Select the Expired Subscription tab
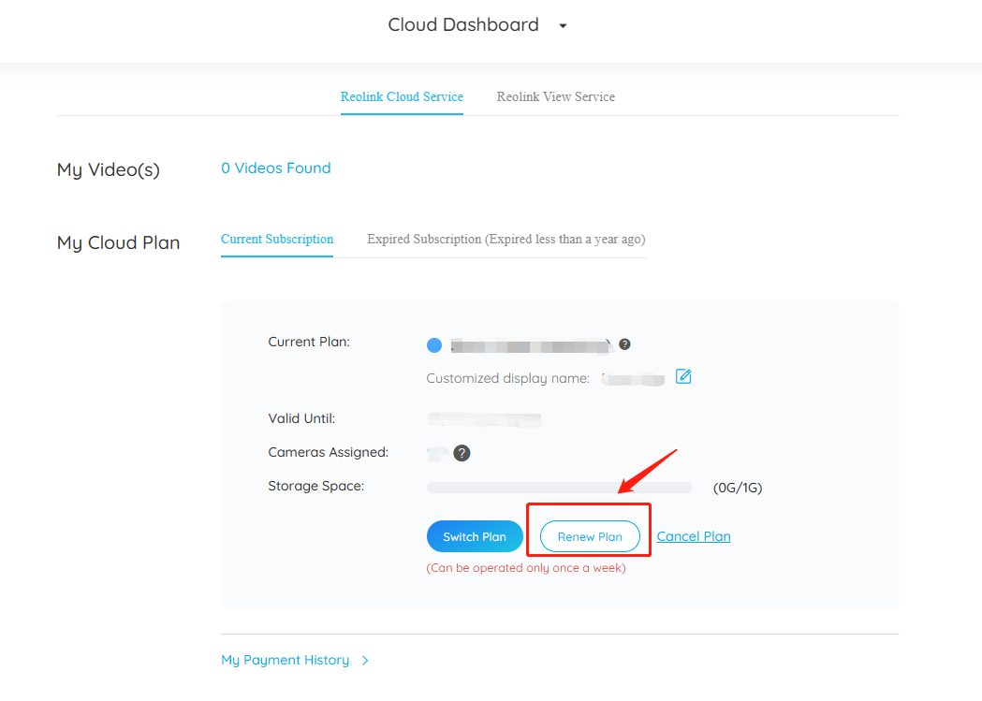The height and width of the screenshot is (701, 982). click(x=506, y=239)
